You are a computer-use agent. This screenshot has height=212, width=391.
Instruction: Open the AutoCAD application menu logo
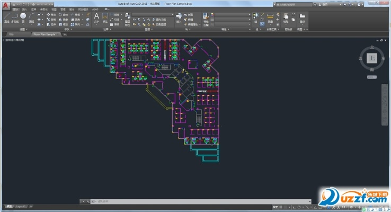pyautogui.click(x=5, y=4)
